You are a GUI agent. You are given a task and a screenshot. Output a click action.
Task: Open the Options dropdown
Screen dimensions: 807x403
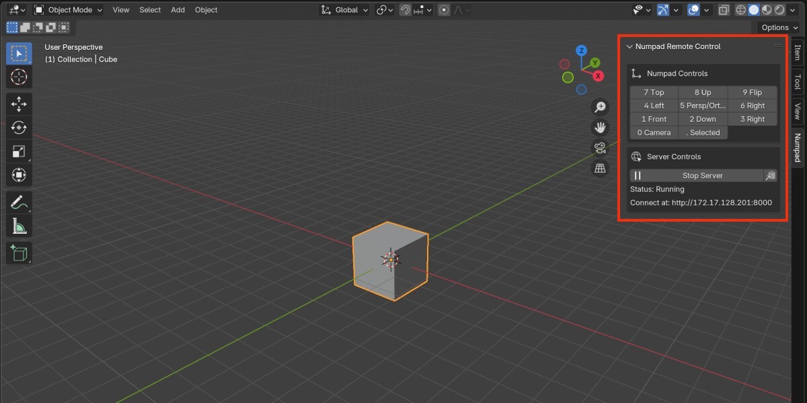click(779, 28)
